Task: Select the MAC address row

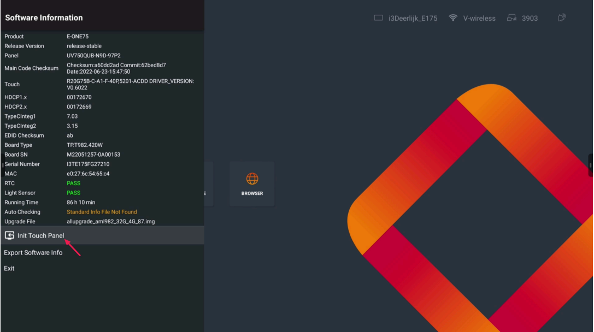Action: pyautogui.click(x=102, y=174)
